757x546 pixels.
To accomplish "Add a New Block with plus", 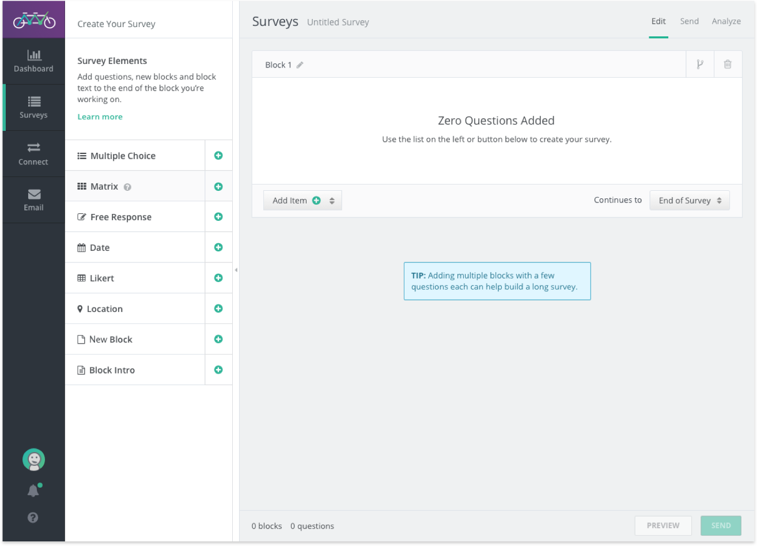I will point(218,339).
